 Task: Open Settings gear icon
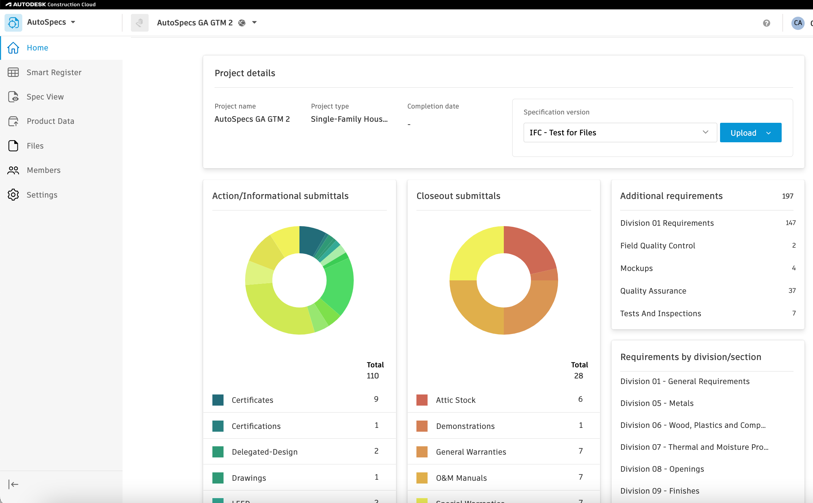coord(13,195)
